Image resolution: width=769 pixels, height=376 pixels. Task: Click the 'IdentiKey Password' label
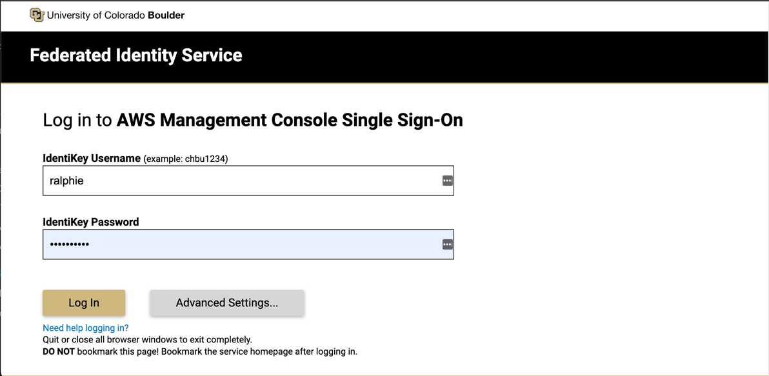91,222
